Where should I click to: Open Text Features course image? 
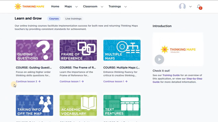pyautogui.click(x=122, y=105)
